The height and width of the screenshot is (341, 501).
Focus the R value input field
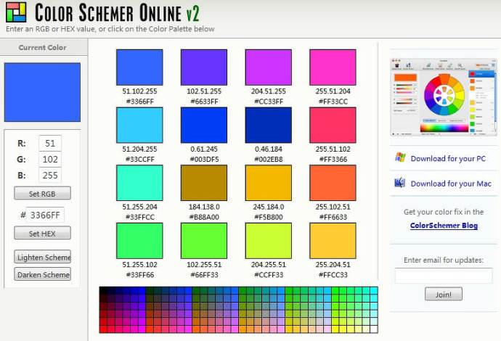click(50, 144)
